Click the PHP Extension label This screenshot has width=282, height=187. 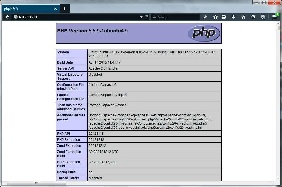click(x=68, y=140)
